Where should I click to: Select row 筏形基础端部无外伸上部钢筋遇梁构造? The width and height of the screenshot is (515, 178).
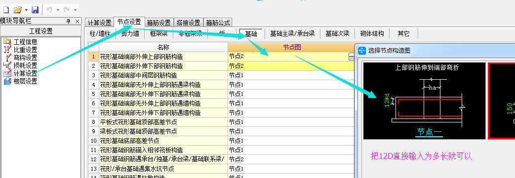(x=163, y=85)
